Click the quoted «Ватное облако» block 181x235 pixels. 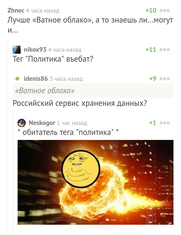93,91
